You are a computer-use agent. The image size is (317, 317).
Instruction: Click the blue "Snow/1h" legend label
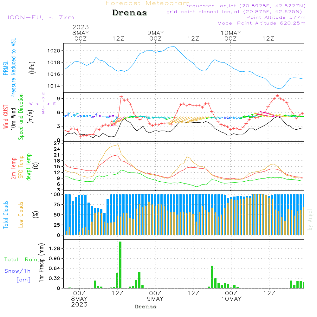(x=17, y=271)
